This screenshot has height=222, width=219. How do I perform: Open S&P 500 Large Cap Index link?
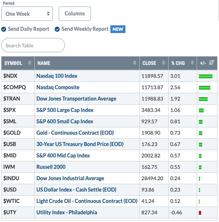pyautogui.click(x=65, y=110)
